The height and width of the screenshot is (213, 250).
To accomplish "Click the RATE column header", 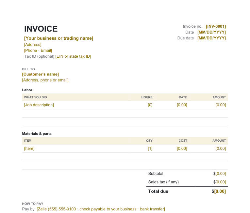I will (183, 97).
